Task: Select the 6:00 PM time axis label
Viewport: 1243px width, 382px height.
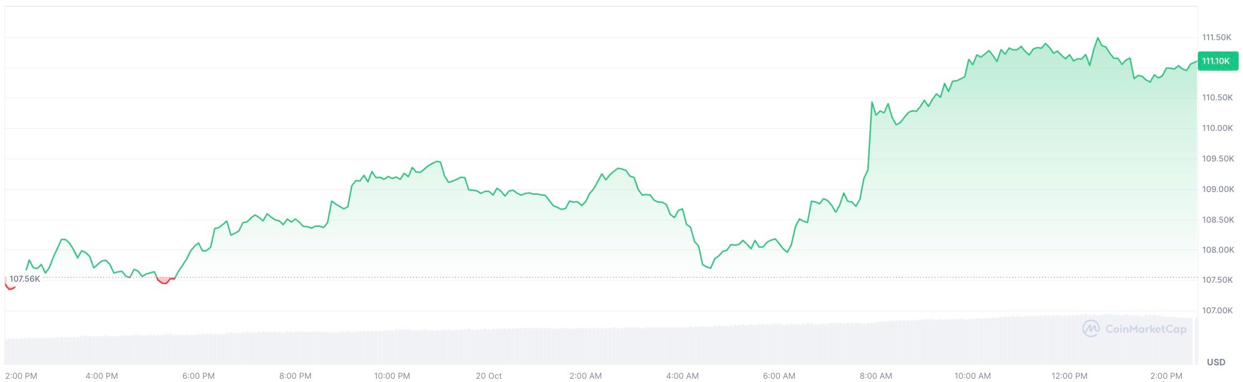Action: [199, 376]
